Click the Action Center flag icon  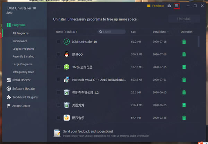(8, 106)
